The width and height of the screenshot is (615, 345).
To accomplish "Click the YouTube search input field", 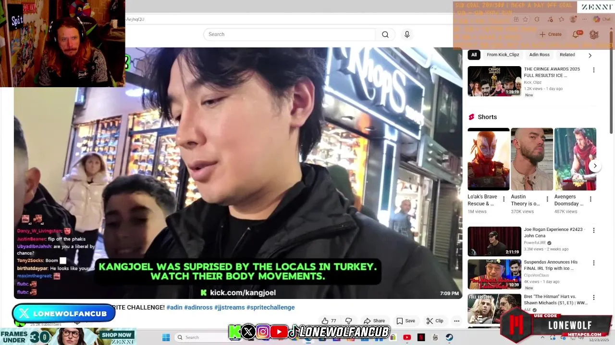I will (289, 34).
